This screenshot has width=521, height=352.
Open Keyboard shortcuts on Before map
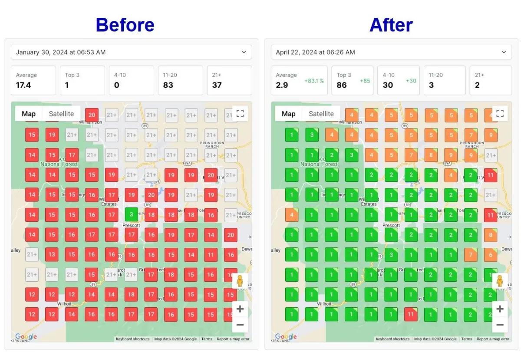[133, 339]
